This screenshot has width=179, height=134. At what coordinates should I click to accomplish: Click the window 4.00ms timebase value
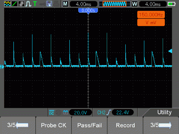(x=153, y=4)
